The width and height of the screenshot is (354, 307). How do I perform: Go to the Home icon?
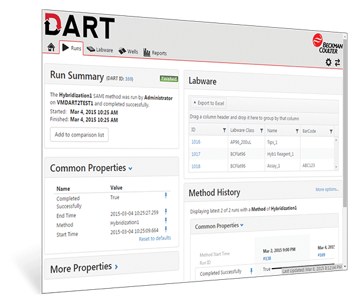point(51,47)
